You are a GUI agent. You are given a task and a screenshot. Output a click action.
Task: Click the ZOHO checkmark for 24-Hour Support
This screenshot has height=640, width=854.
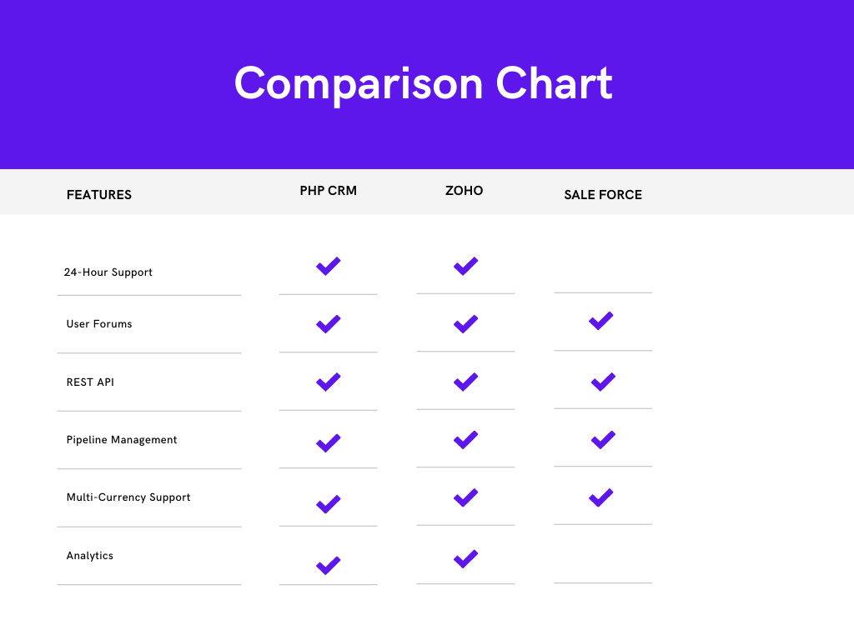pos(465,266)
